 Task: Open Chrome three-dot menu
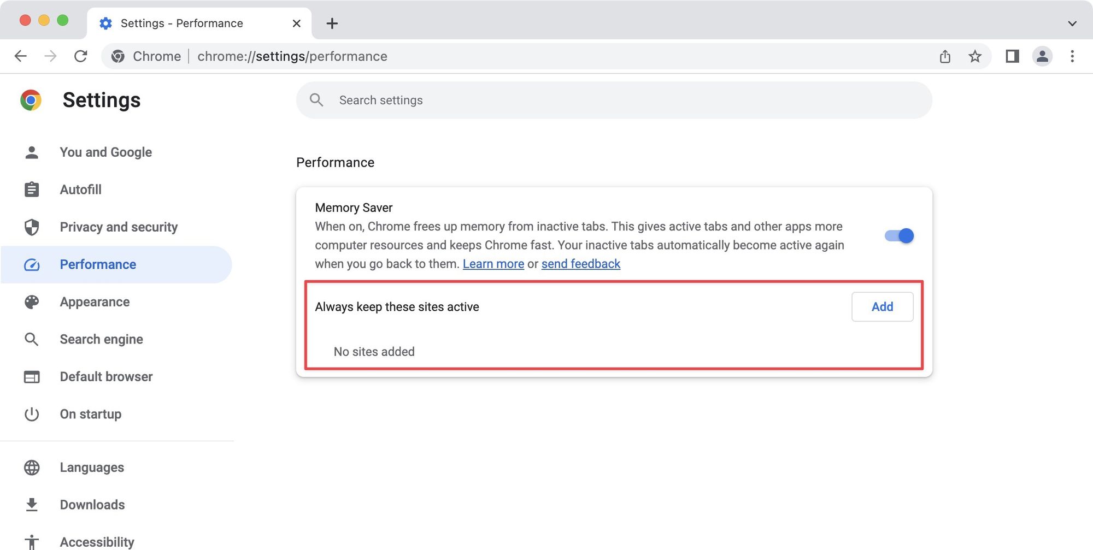tap(1072, 56)
